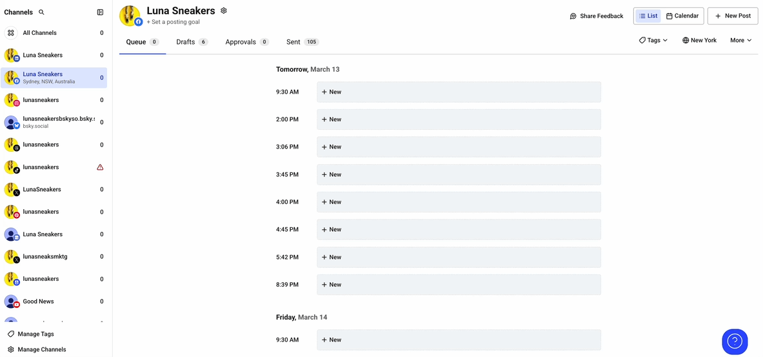Open the New York timezone selector
The width and height of the screenshot is (763, 357).
(x=699, y=41)
